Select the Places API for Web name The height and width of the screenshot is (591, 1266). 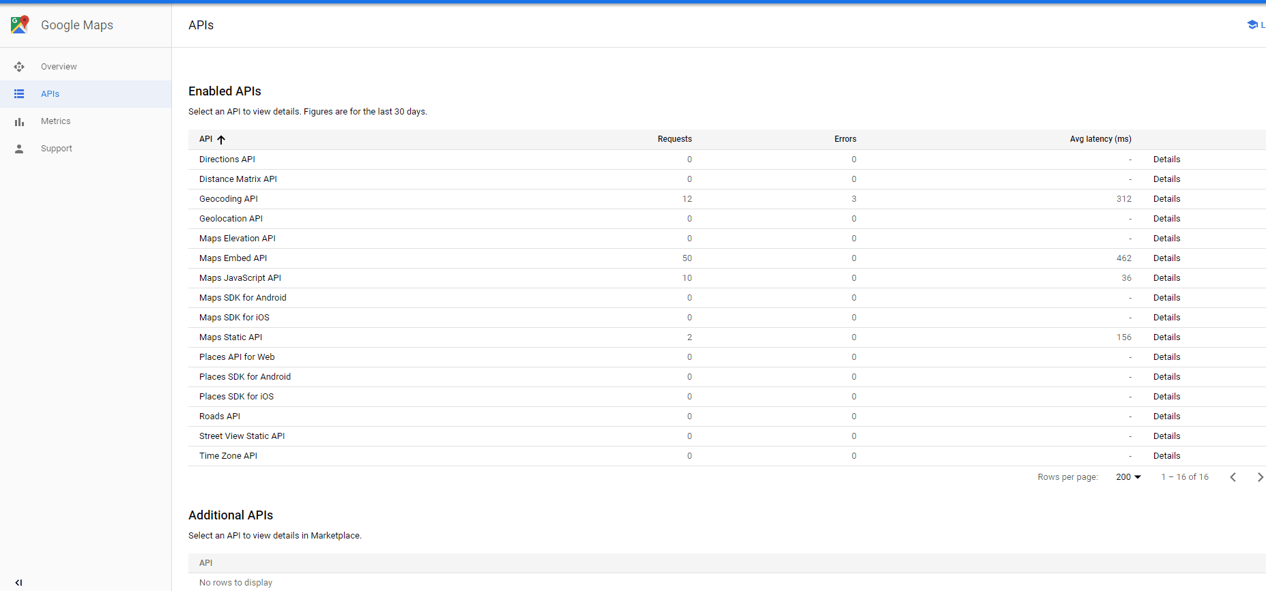[237, 357]
